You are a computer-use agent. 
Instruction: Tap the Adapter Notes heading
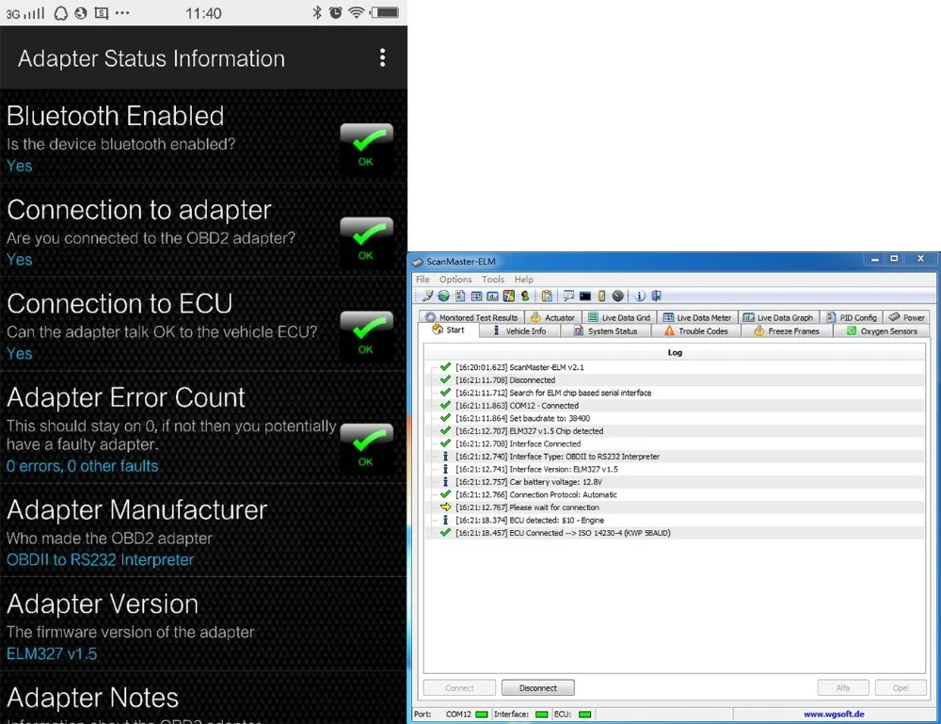click(92, 698)
